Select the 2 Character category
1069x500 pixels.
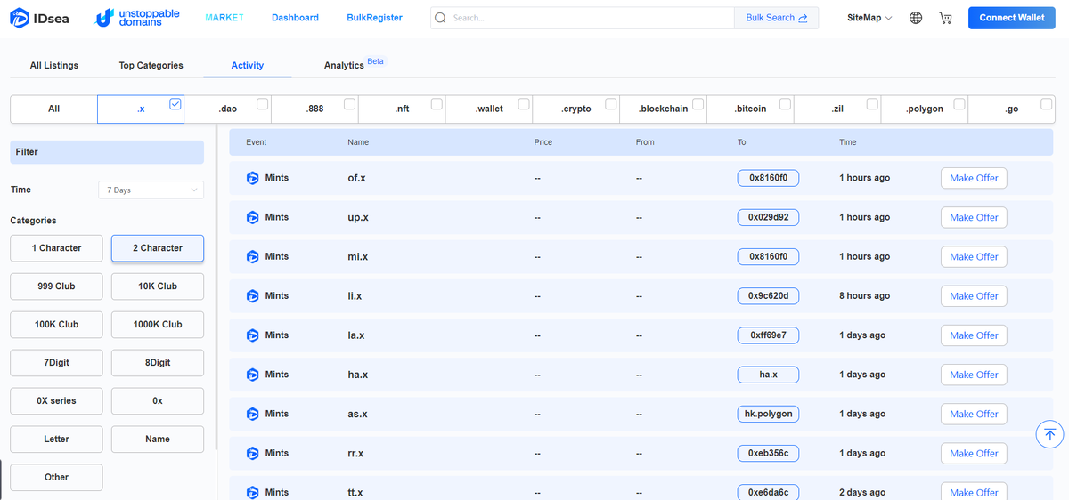(x=158, y=248)
